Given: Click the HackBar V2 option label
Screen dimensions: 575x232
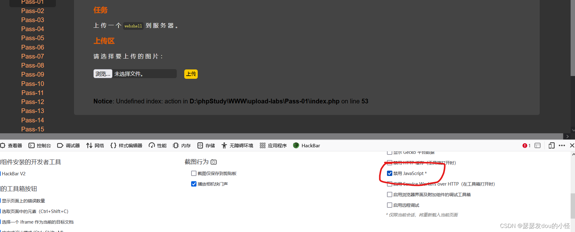Looking at the screenshot, I should pos(14,174).
